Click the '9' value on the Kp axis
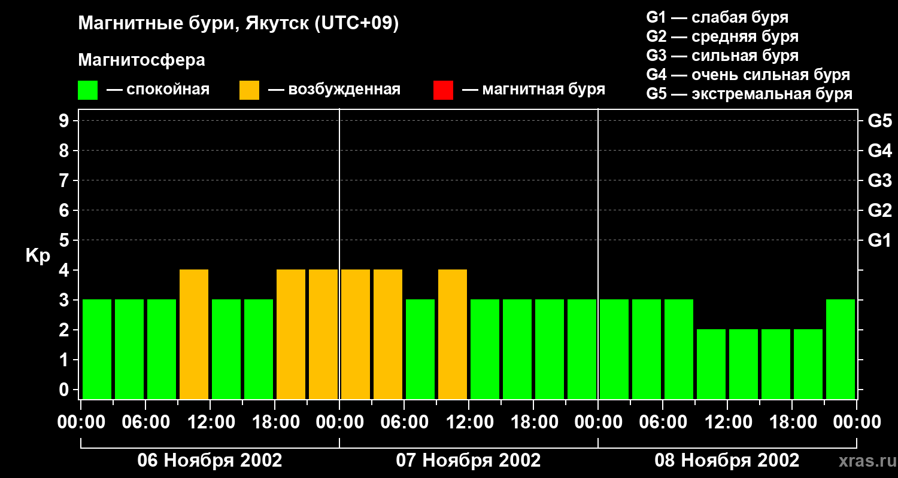The height and width of the screenshot is (478, 898). coord(65,121)
